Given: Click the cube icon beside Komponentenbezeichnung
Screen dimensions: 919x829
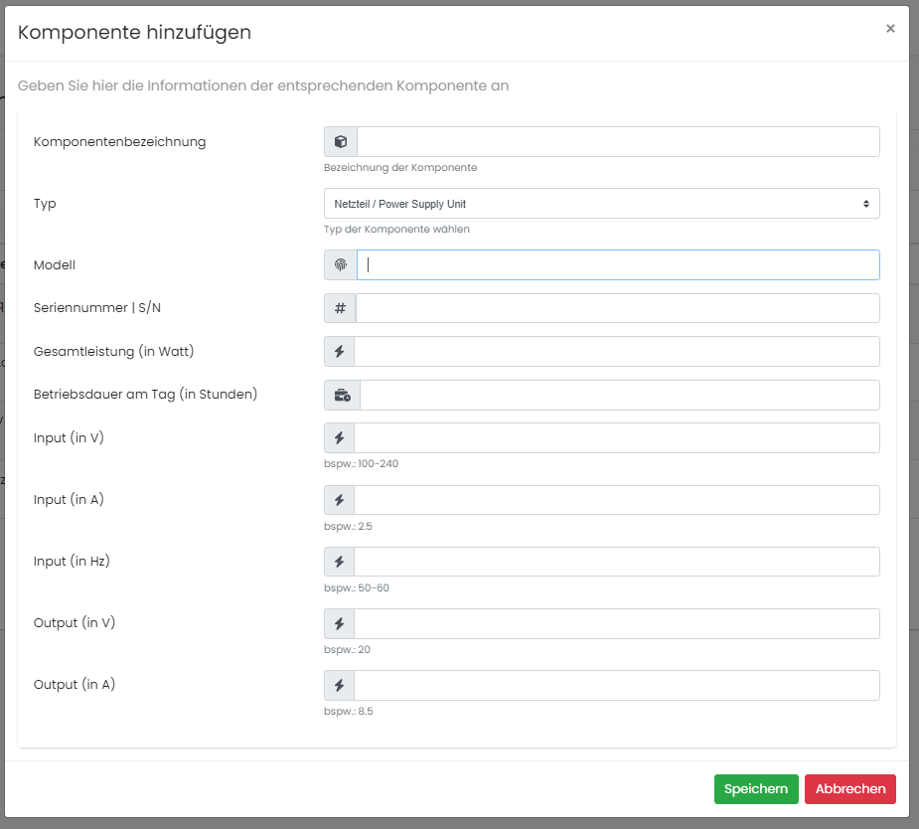Looking at the screenshot, I should click(341, 142).
